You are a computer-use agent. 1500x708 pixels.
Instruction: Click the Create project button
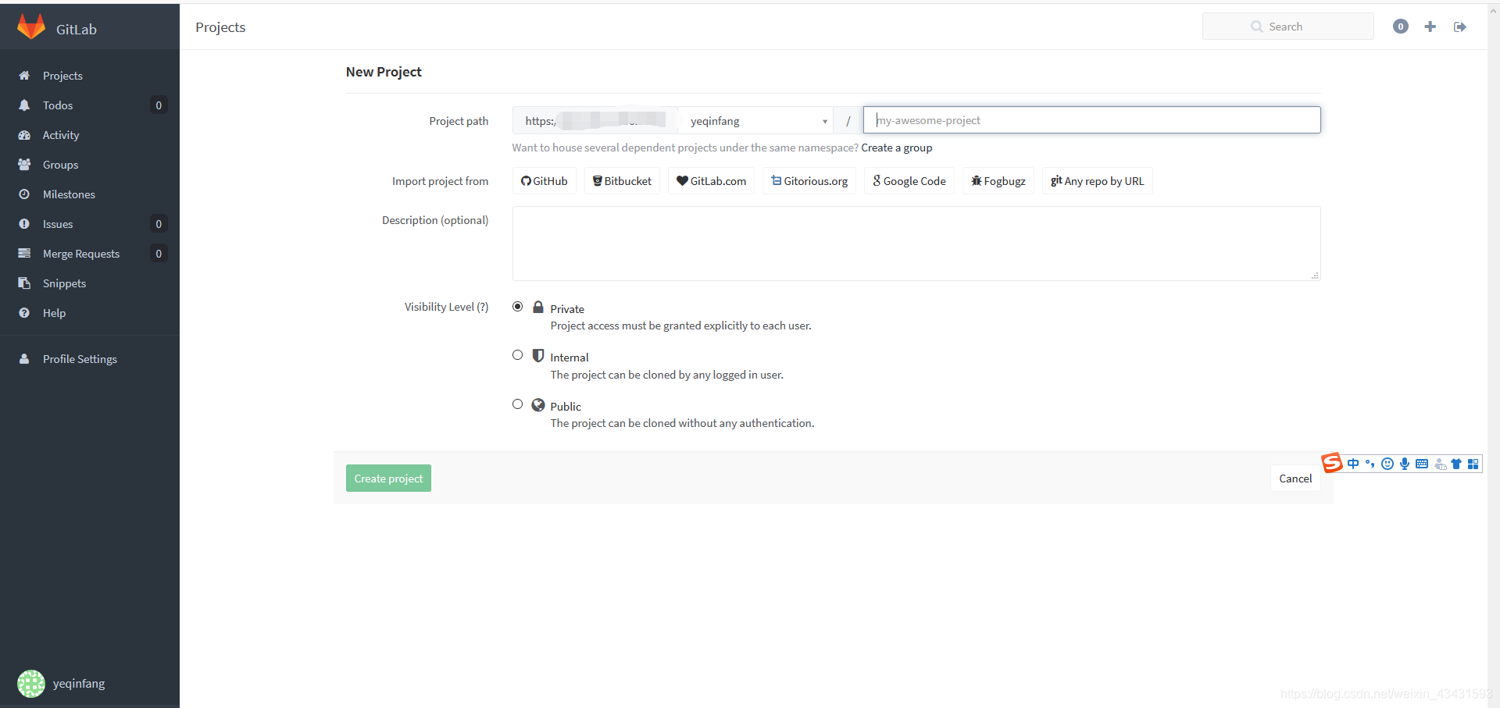(388, 479)
